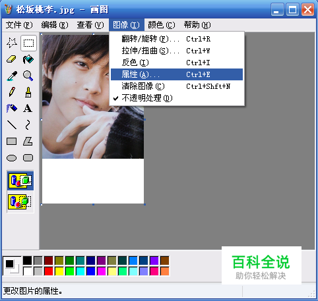Open the 查看(V) menu

pyautogui.click(x=90, y=25)
